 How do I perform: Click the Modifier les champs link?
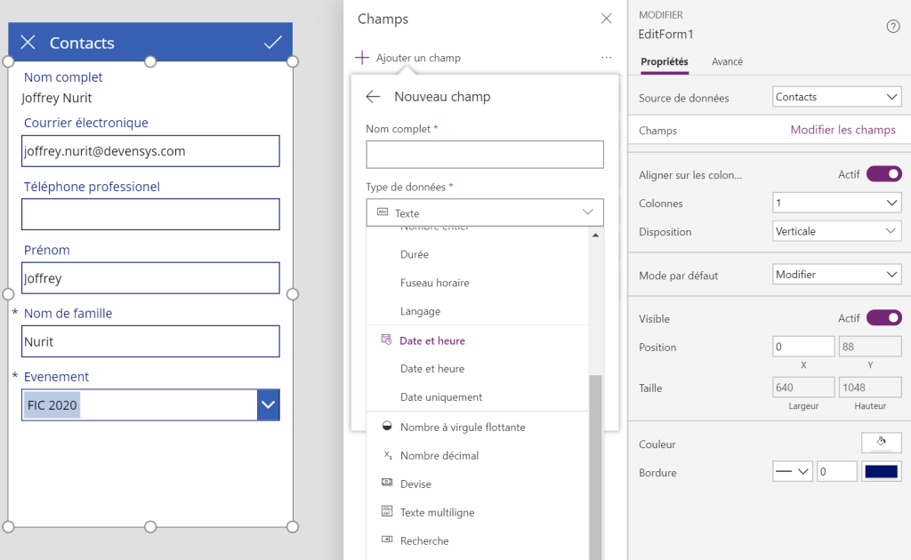[x=842, y=130]
